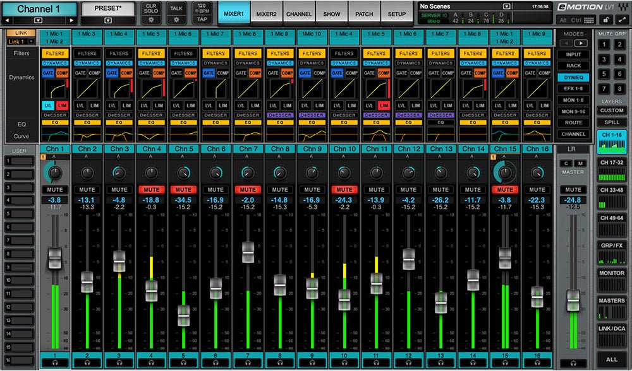Click the LR master fader handle
632x371 pixels.
[x=573, y=300]
